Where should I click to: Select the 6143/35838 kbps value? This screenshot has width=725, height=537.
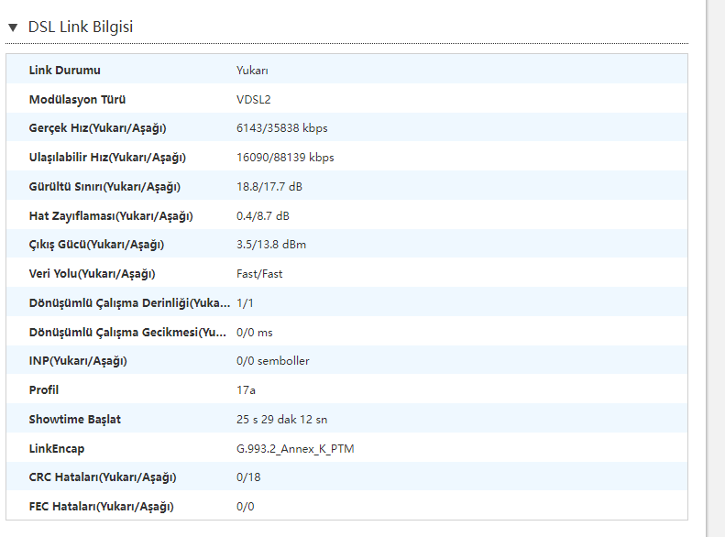point(282,128)
